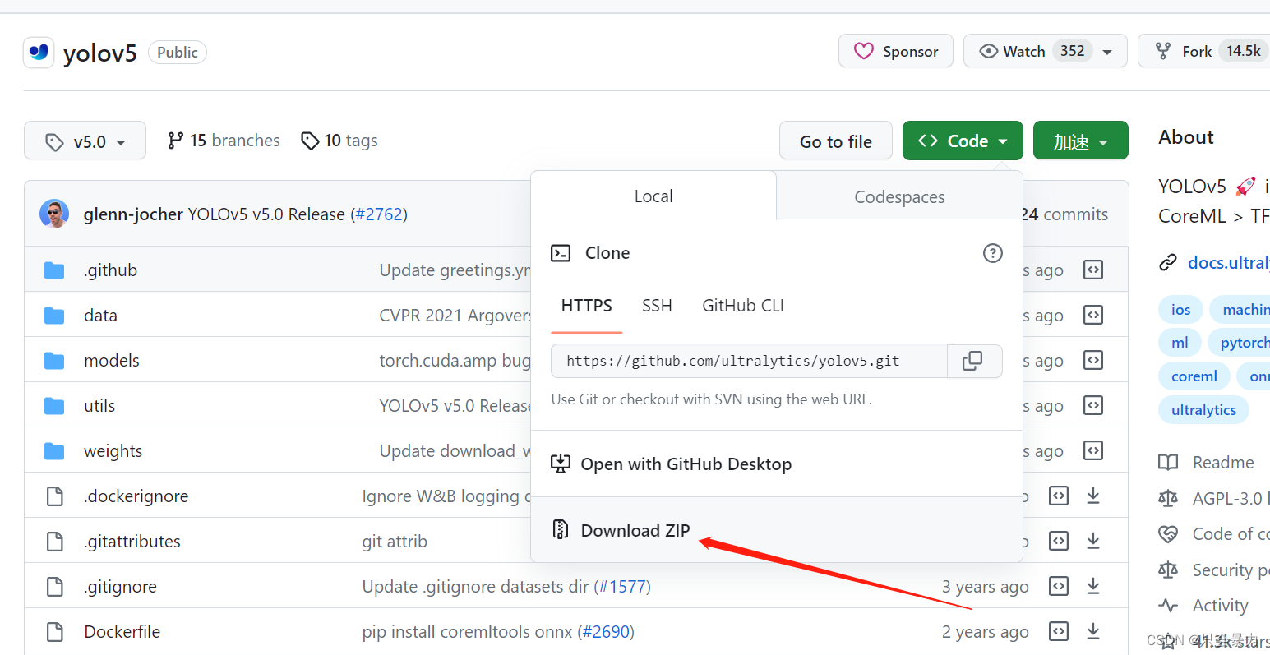Click code view icon in utils row

(1093, 405)
